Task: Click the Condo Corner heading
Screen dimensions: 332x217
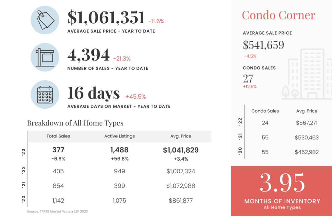Action: (x=279, y=15)
